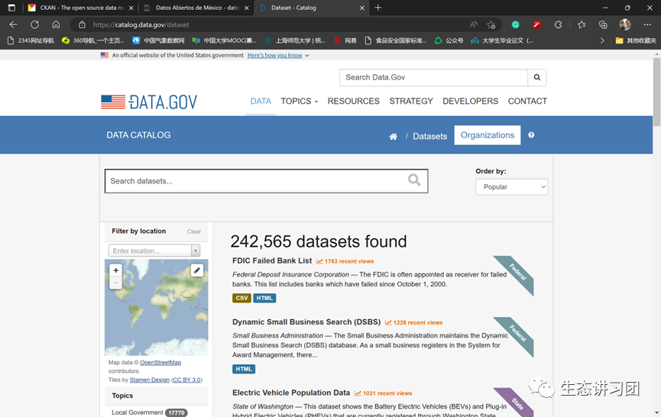This screenshot has height=417, width=661.
Task: Open the tab actions menu icon
Action: pos(11,8)
